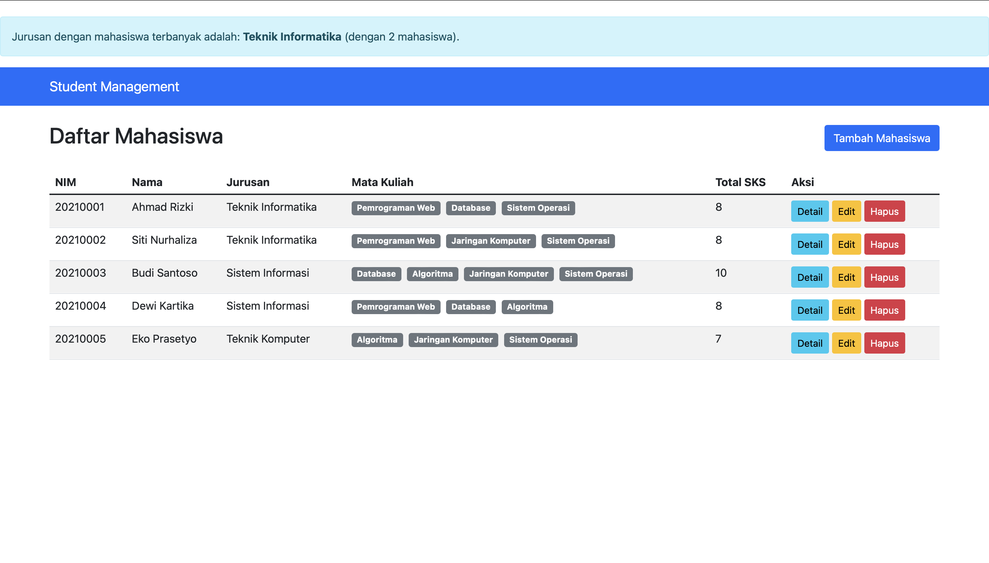Delete Ahmad Rizki with Hapus
The image size is (989, 563).
(884, 211)
